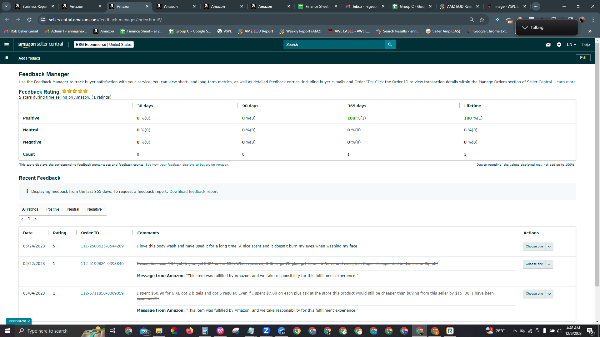Open new browser tab with plus icon
The image size is (600, 337).
[x=536, y=6]
